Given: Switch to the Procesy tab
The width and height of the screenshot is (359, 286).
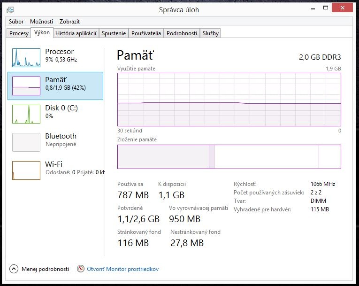Looking at the screenshot, I should point(19,33).
